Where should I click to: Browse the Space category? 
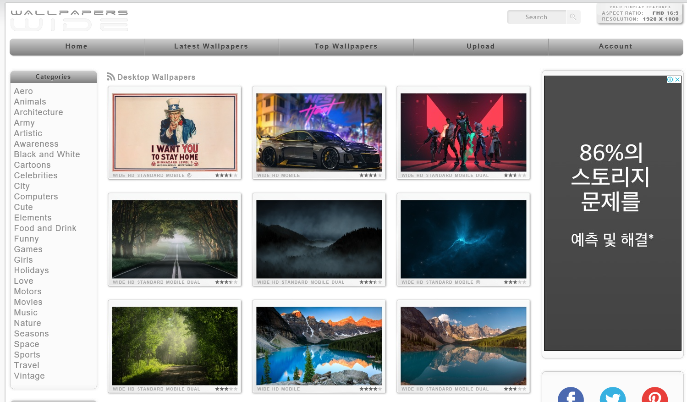(27, 344)
